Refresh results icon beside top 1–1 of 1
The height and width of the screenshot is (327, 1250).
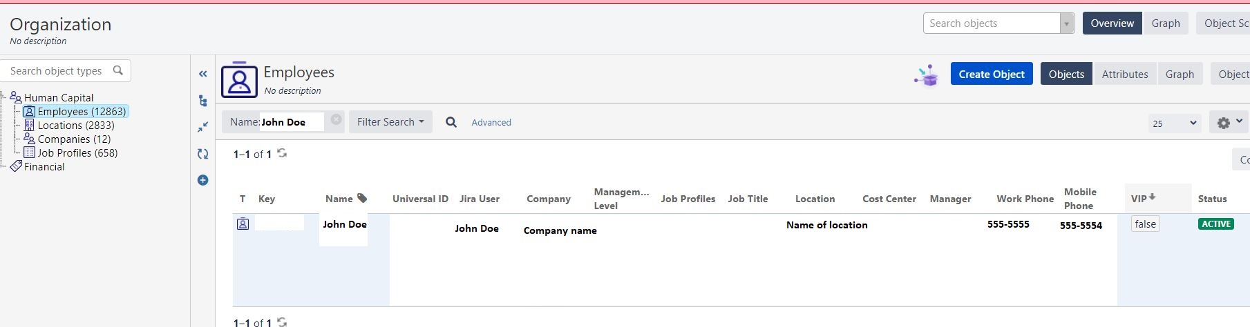click(282, 153)
